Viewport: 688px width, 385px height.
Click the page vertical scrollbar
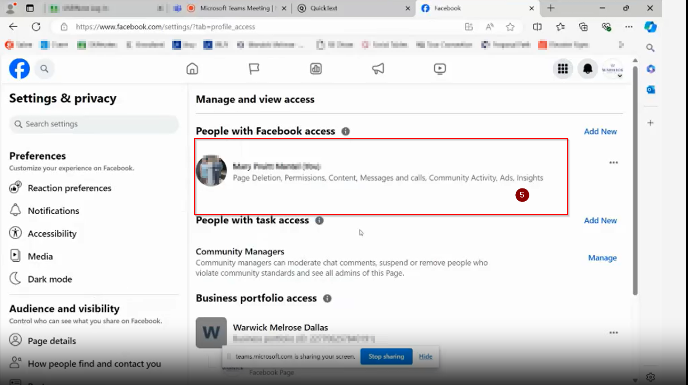pos(635,181)
